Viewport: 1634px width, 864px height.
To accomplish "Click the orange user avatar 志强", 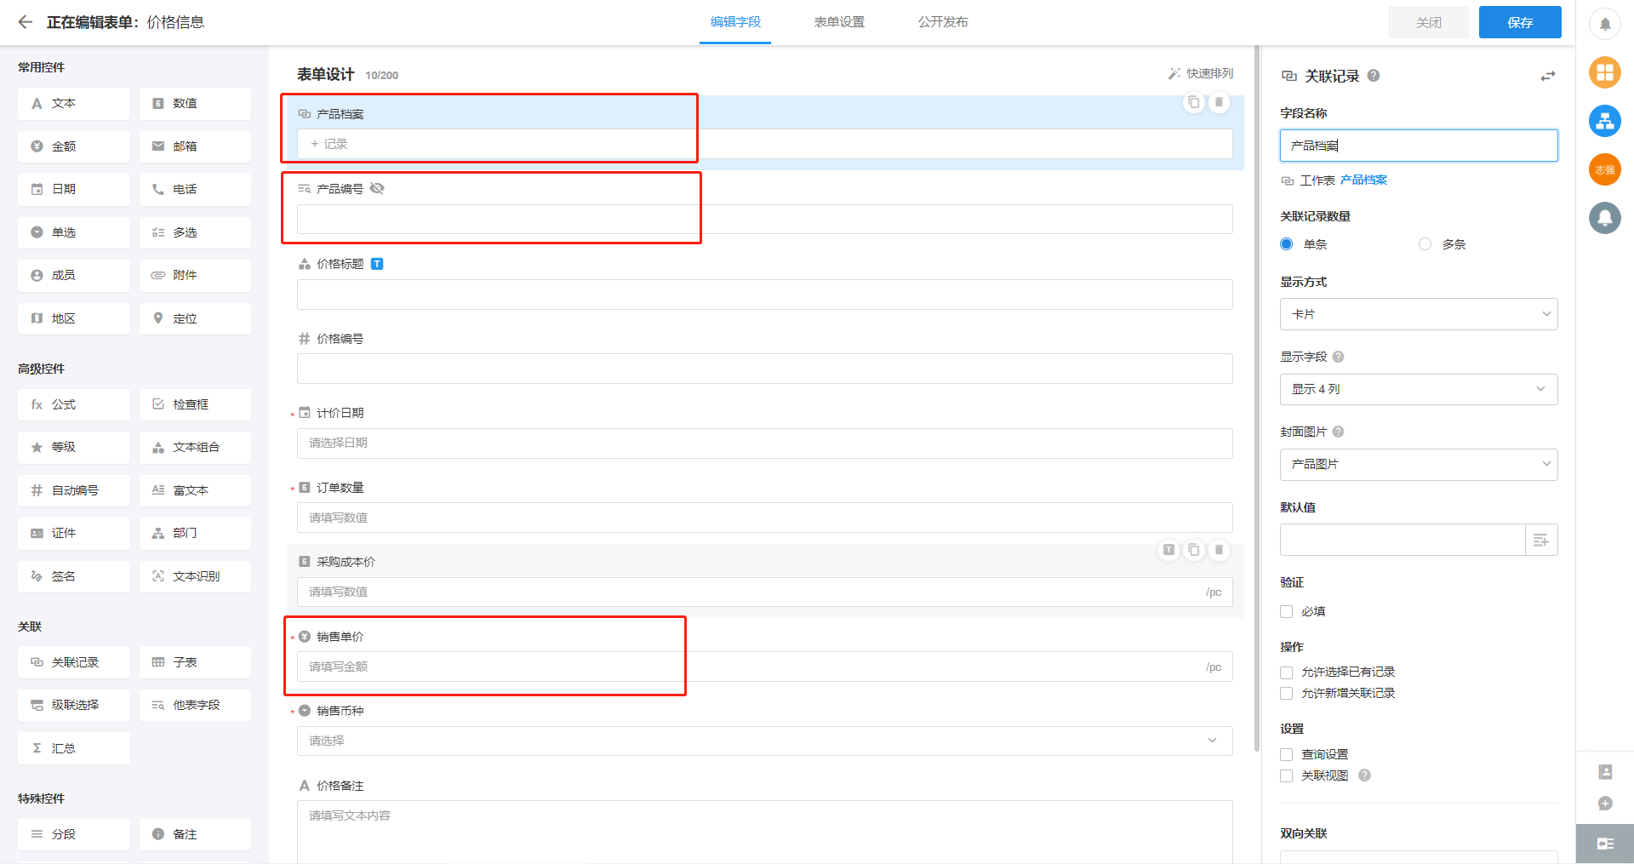I will (1605, 169).
